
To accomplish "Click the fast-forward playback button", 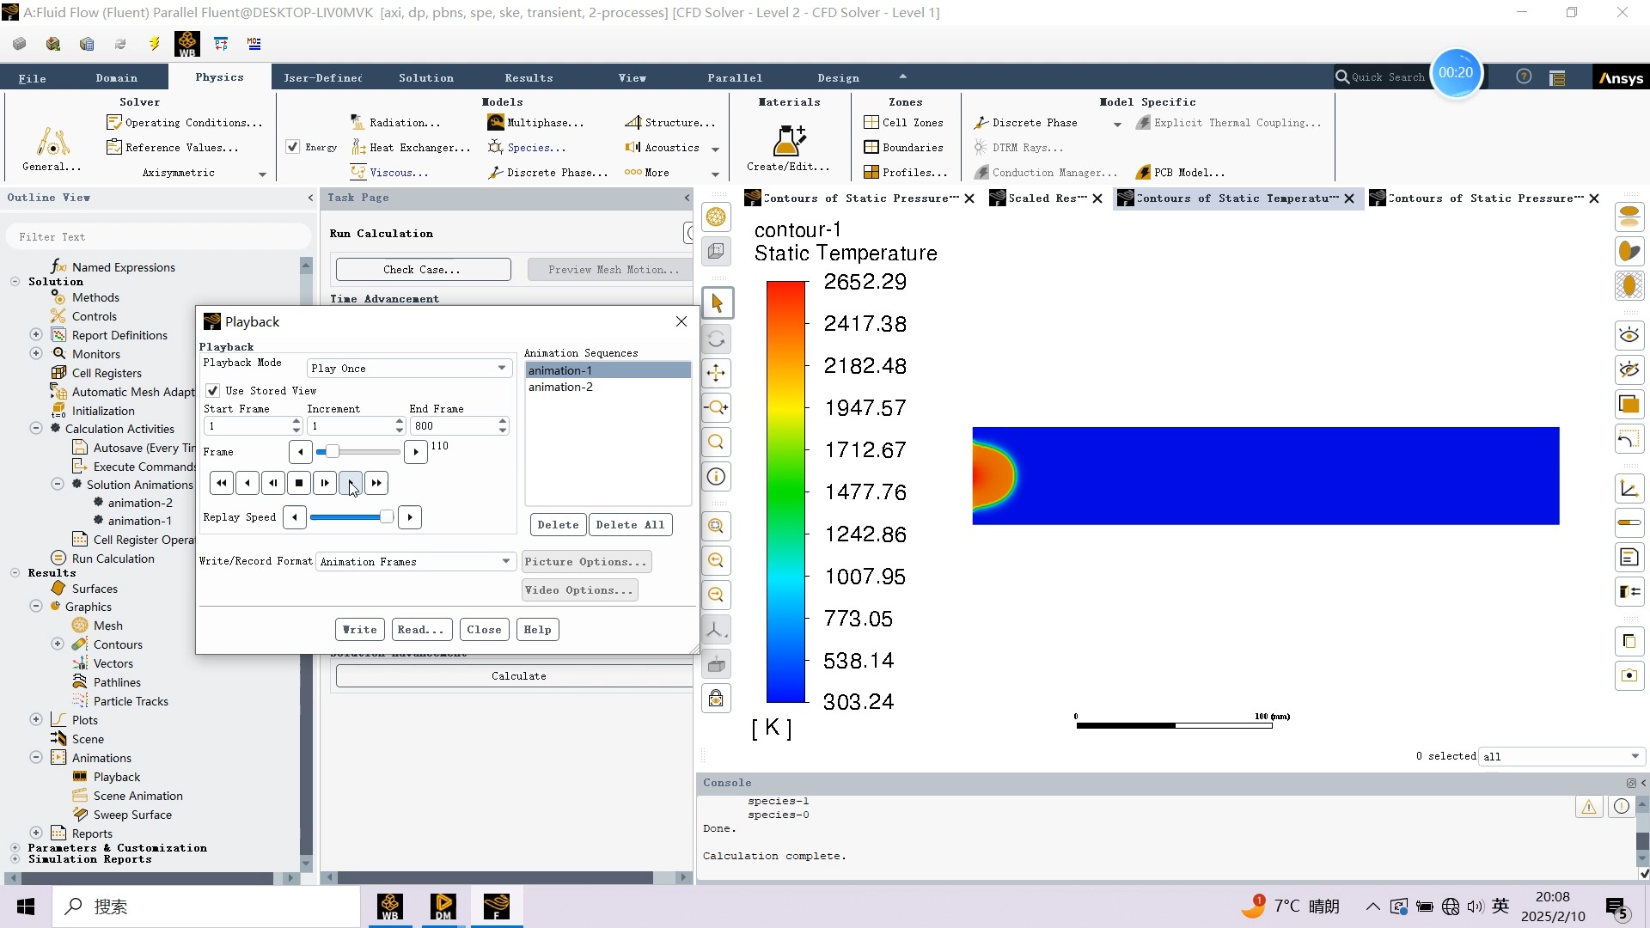I will [x=376, y=483].
